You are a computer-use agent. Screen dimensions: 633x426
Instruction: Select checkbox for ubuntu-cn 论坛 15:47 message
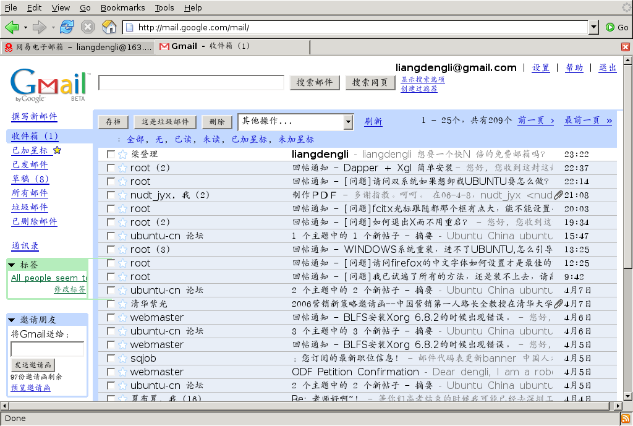(111, 236)
